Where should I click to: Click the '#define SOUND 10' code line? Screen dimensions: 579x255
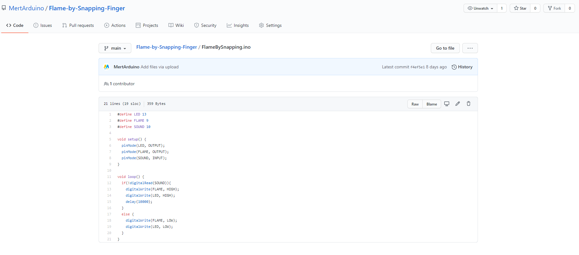coord(134,127)
